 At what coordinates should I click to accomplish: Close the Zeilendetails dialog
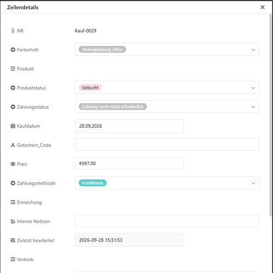262,7
